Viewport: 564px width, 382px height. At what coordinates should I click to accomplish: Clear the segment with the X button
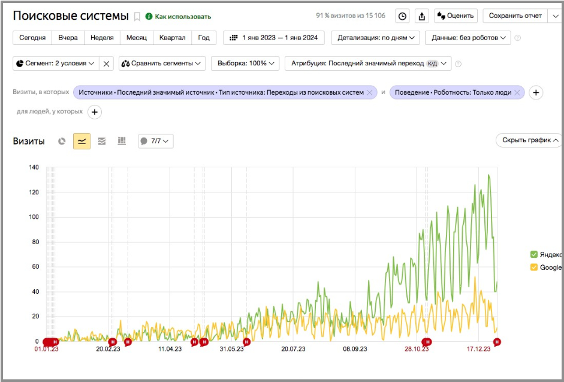pyautogui.click(x=106, y=64)
